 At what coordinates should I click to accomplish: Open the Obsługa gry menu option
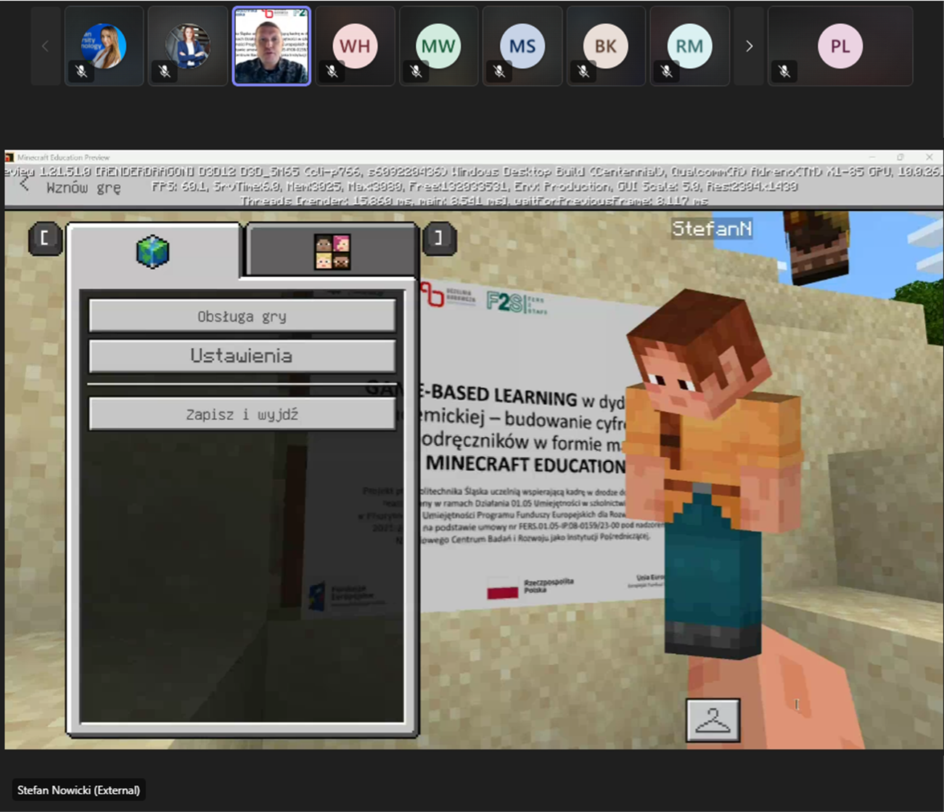[x=242, y=316]
